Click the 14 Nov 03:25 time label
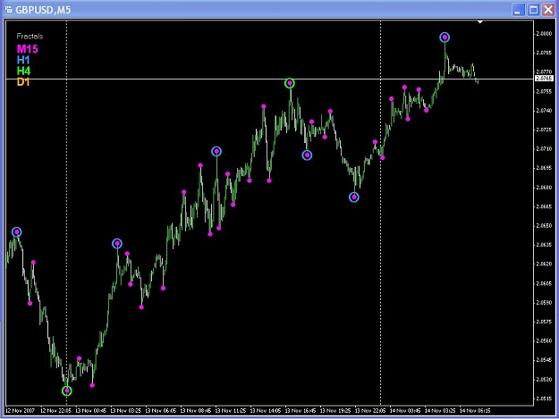 click(440, 410)
